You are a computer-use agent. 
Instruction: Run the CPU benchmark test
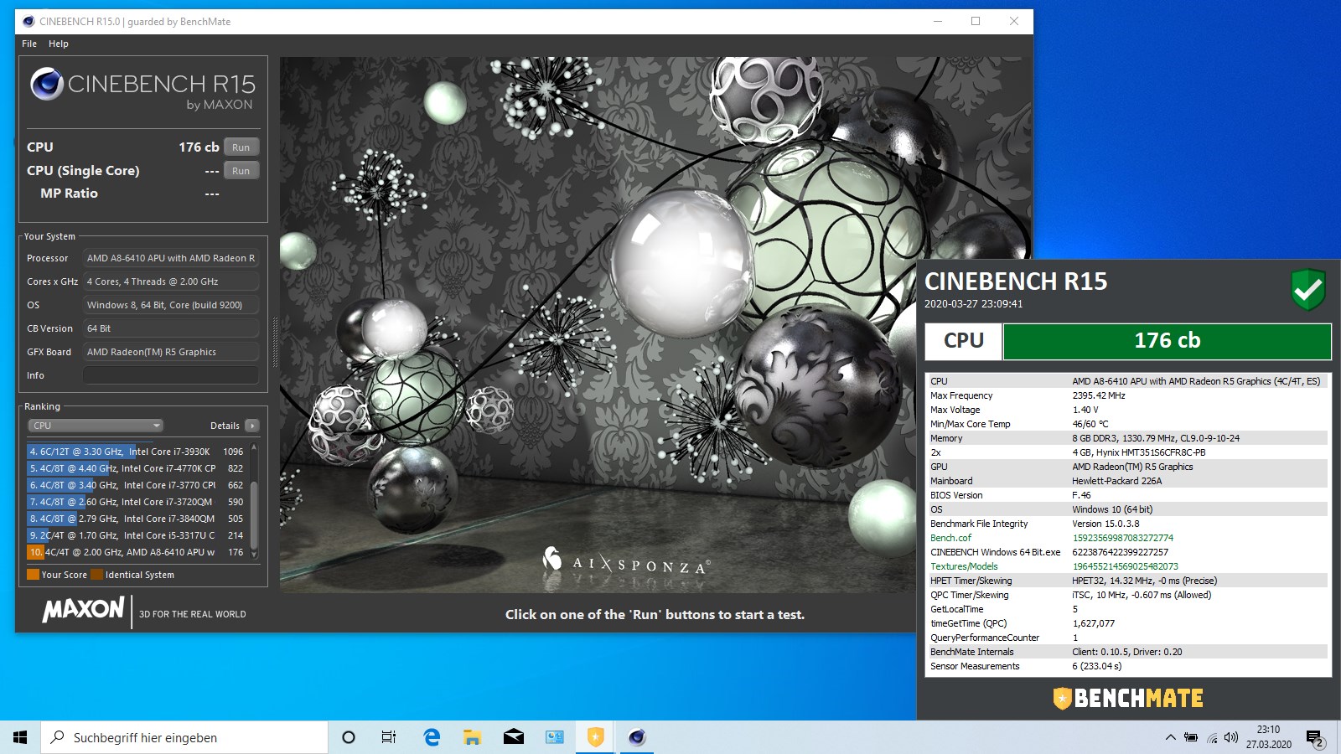pos(241,147)
